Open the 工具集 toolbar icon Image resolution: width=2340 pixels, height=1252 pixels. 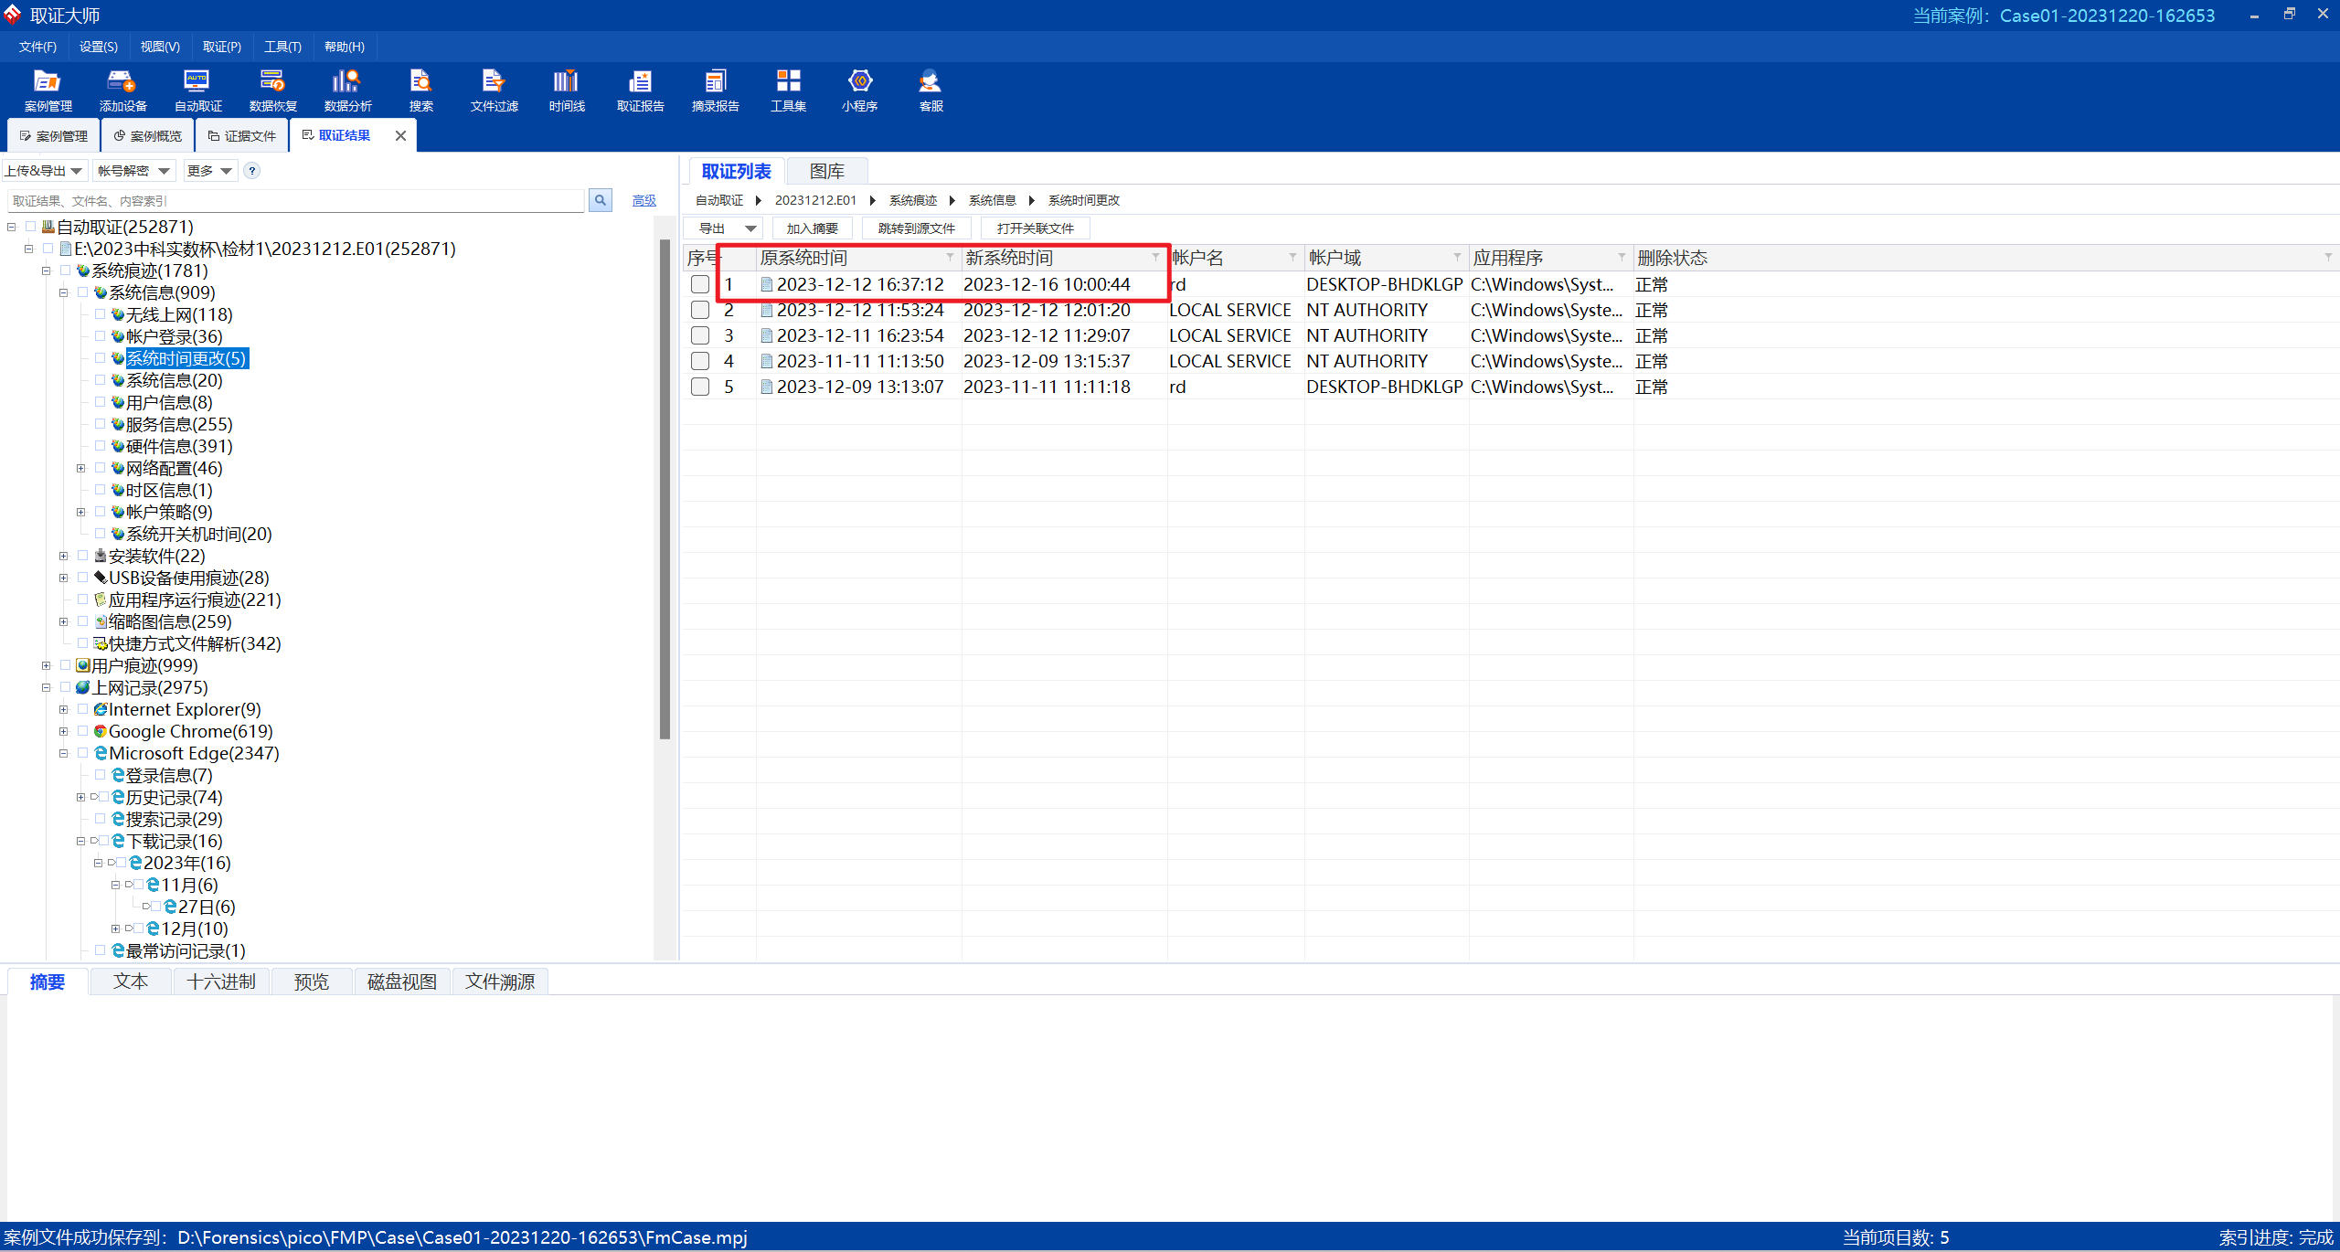pos(788,90)
